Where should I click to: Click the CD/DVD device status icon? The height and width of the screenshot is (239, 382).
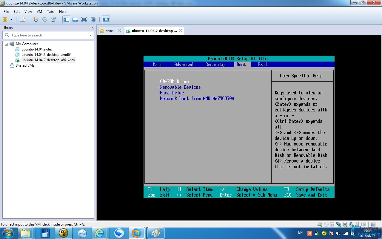[326, 224]
